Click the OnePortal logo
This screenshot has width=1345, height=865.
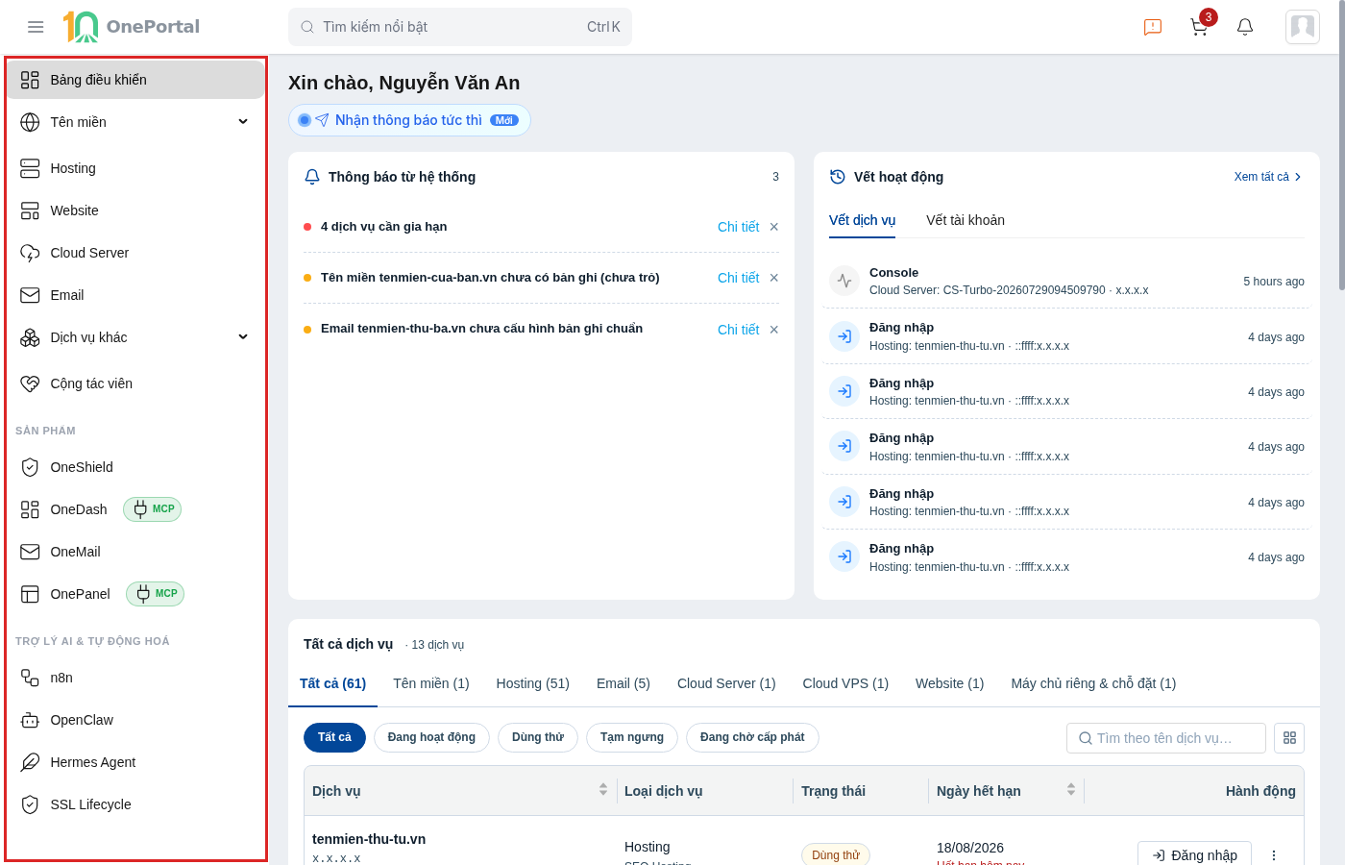point(132,27)
